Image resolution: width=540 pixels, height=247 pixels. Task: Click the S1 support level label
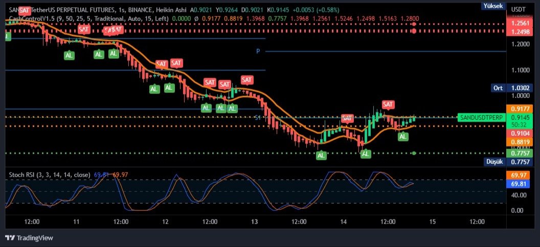point(257,118)
